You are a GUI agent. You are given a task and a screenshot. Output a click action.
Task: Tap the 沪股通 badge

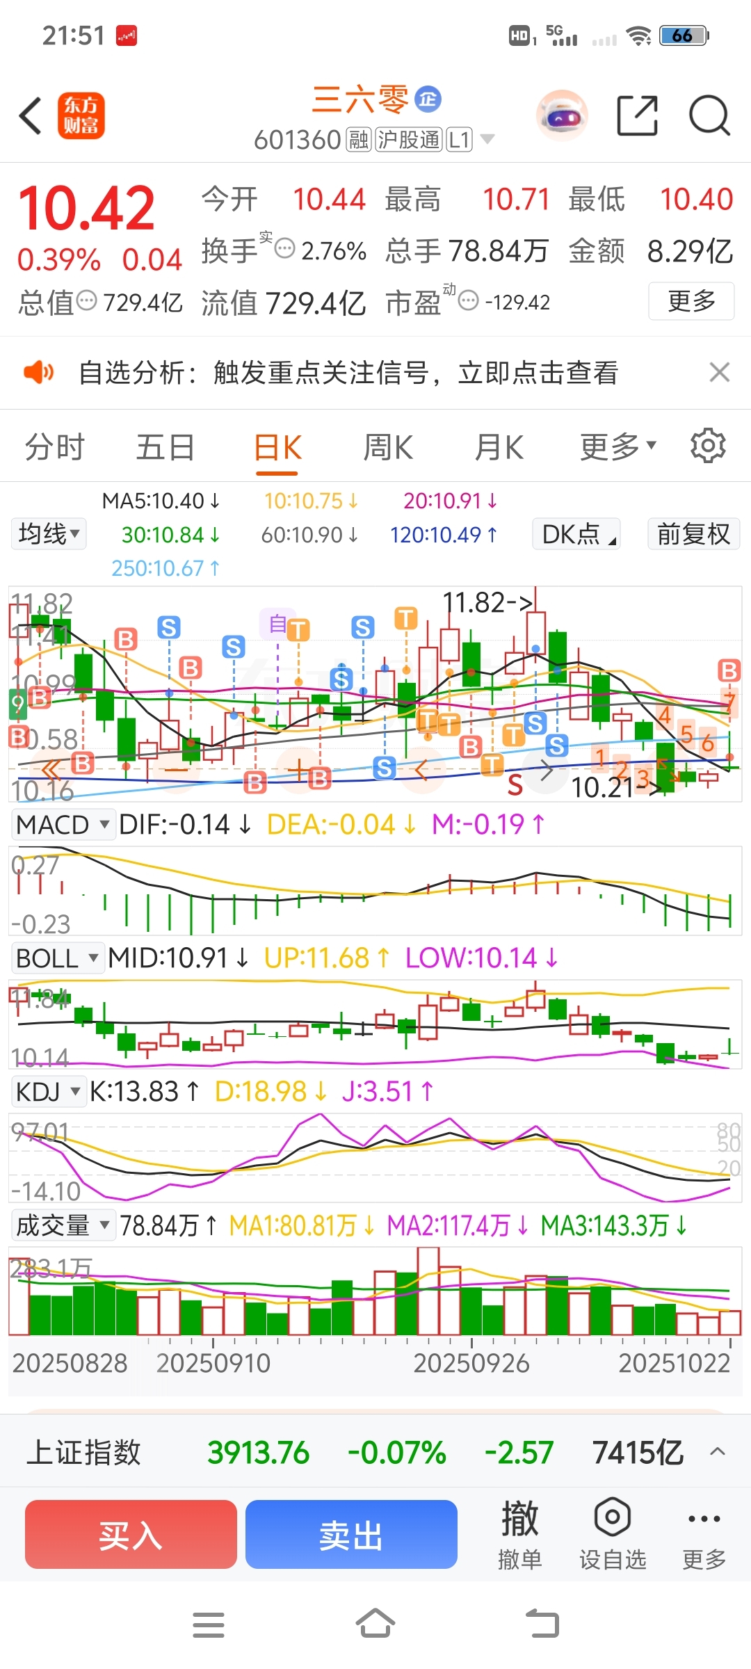pos(409,140)
